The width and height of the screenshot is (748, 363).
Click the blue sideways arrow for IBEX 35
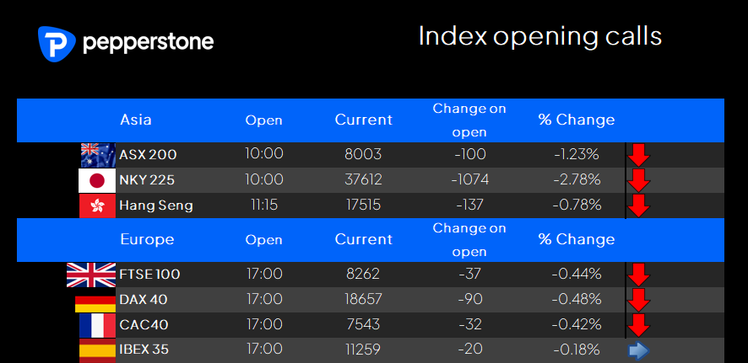pyautogui.click(x=638, y=351)
